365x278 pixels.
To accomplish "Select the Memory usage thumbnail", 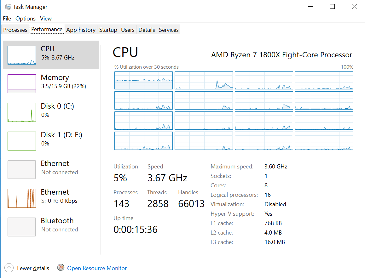I will [x=22, y=84].
